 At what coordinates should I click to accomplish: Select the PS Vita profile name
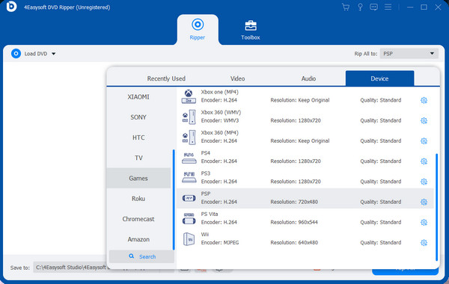[210, 214]
